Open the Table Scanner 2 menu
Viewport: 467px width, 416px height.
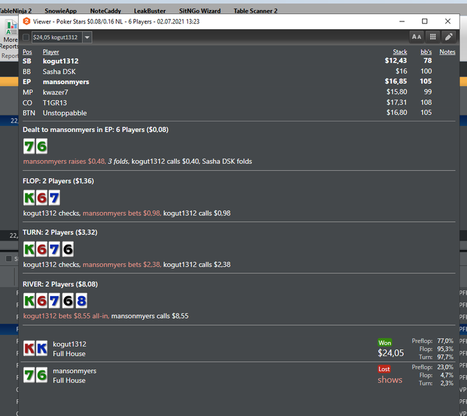(x=256, y=11)
